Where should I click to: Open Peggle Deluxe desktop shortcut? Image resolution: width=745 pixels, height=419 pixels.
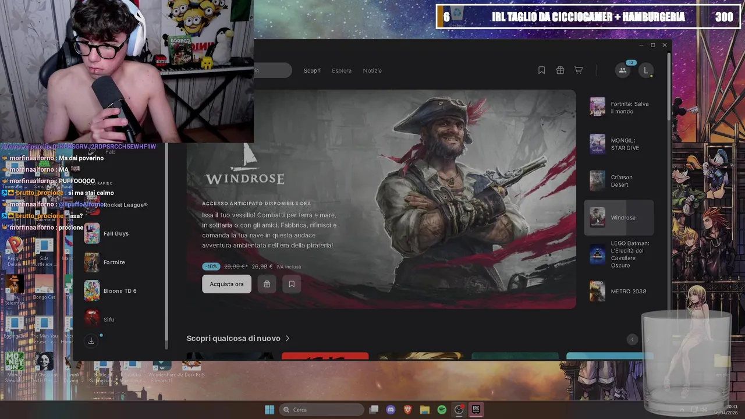pyautogui.click(x=15, y=250)
